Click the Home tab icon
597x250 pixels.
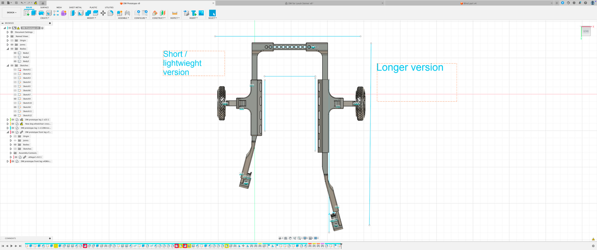click(42, 3)
